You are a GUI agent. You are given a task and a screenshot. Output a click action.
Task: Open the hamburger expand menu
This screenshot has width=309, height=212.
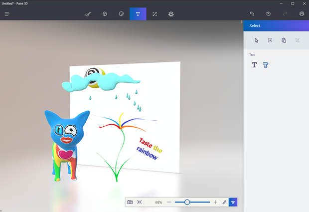tap(7, 14)
